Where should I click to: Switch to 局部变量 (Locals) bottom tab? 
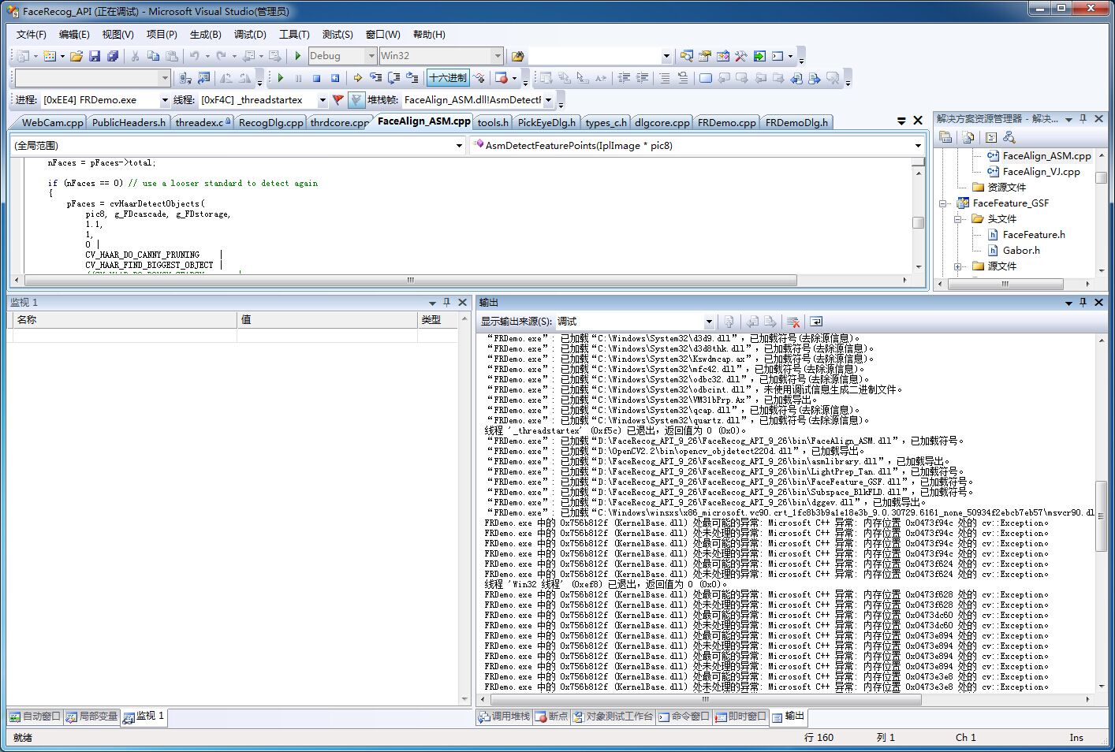tap(91, 717)
